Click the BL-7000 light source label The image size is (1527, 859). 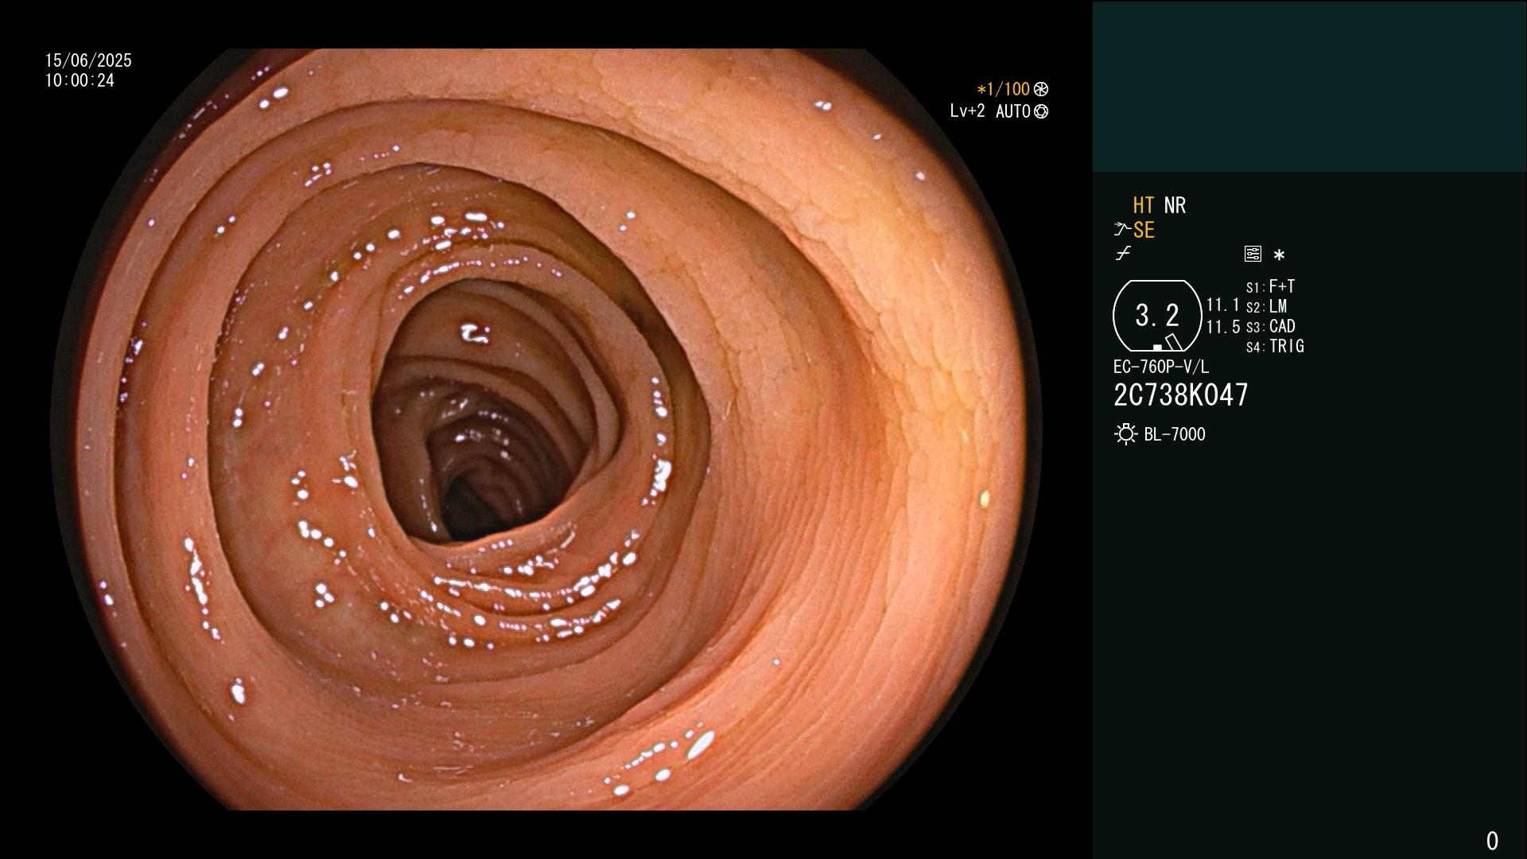(1175, 434)
